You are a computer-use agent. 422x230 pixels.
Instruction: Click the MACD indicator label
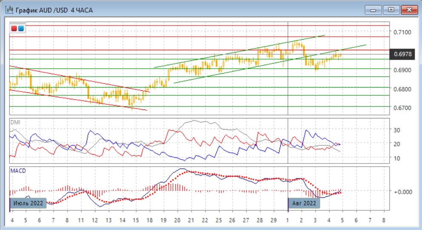tap(17, 170)
